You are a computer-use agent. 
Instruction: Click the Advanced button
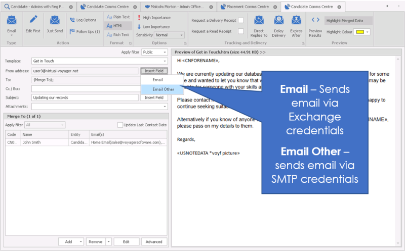click(x=154, y=242)
